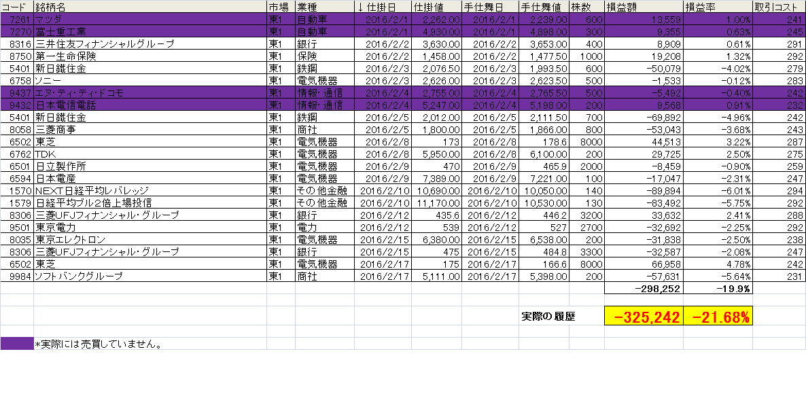Click exit price 6,100.00 cell
The width and height of the screenshot is (806, 411).
click(544, 154)
